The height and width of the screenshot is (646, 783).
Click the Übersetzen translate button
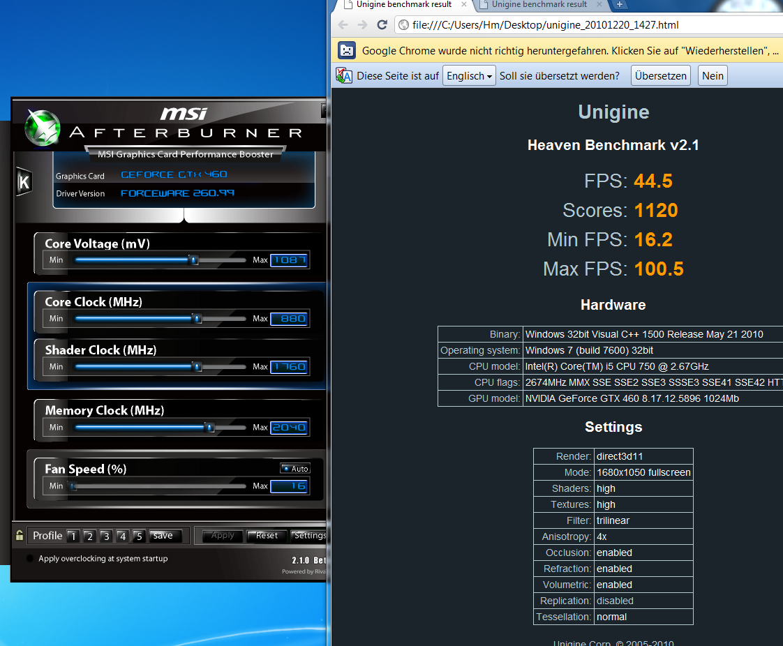(660, 75)
